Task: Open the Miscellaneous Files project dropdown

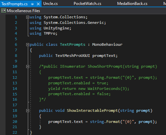Action: point(23,11)
